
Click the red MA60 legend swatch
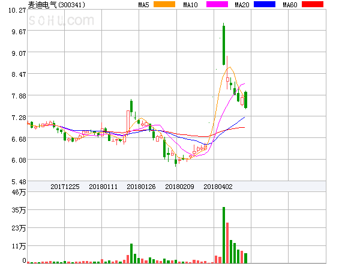click(313, 4)
